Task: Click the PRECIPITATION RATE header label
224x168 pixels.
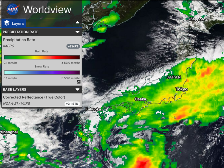Action: (x=21, y=32)
